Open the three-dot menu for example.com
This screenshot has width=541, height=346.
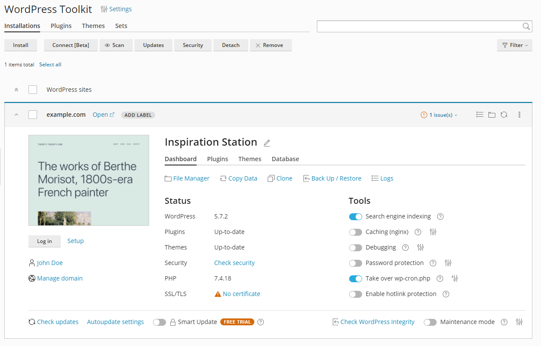click(519, 115)
